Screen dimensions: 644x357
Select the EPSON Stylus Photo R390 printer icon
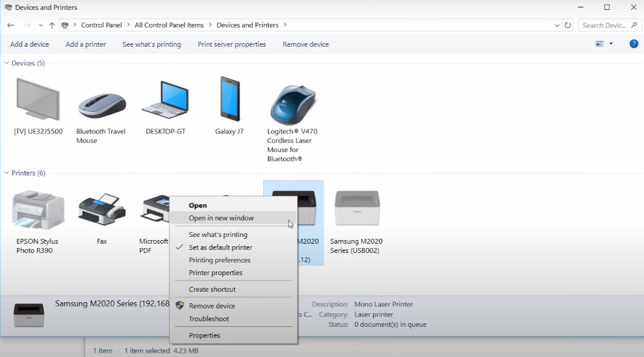[x=38, y=210]
